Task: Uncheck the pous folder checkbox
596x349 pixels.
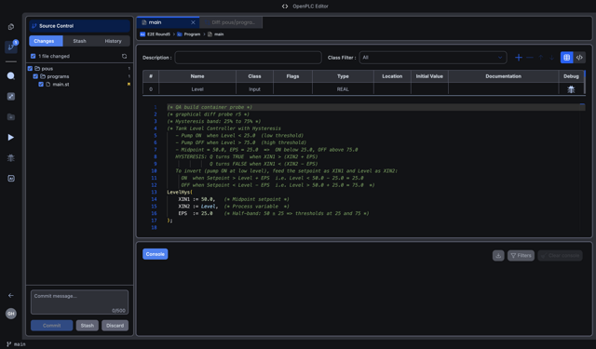Action: (30, 68)
